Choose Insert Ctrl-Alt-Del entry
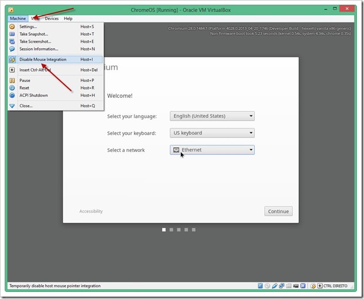The image size is (364, 299). tap(56, 70)
